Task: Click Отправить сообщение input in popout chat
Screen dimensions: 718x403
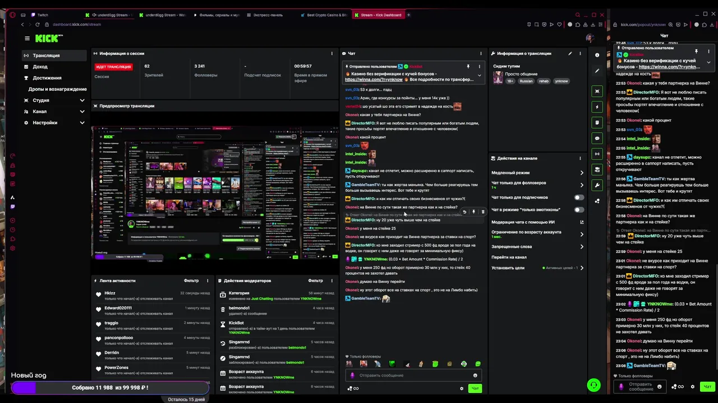Action: coord(639,387)
